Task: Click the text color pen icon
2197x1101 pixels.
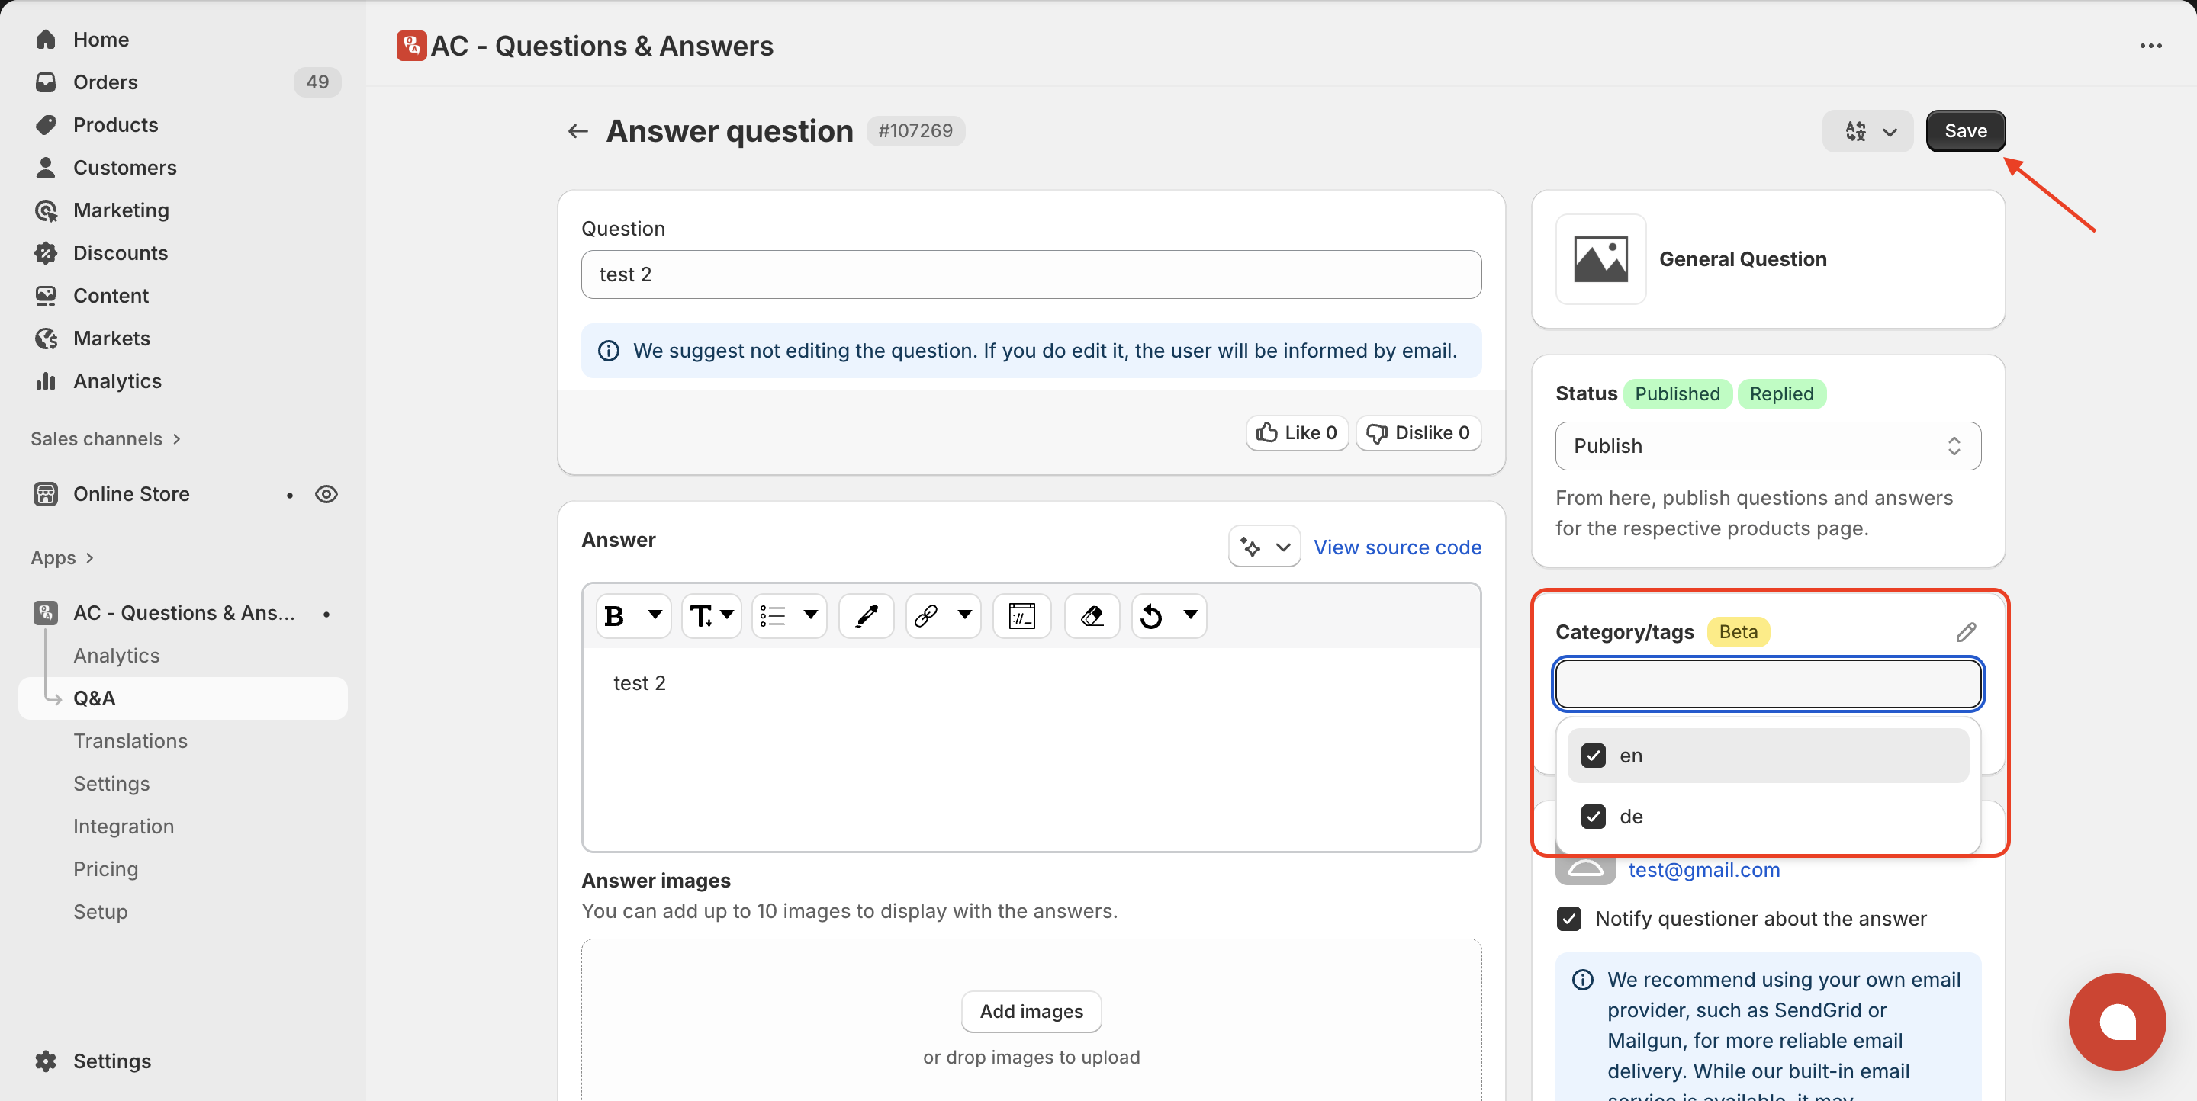Action: point(867,615)
